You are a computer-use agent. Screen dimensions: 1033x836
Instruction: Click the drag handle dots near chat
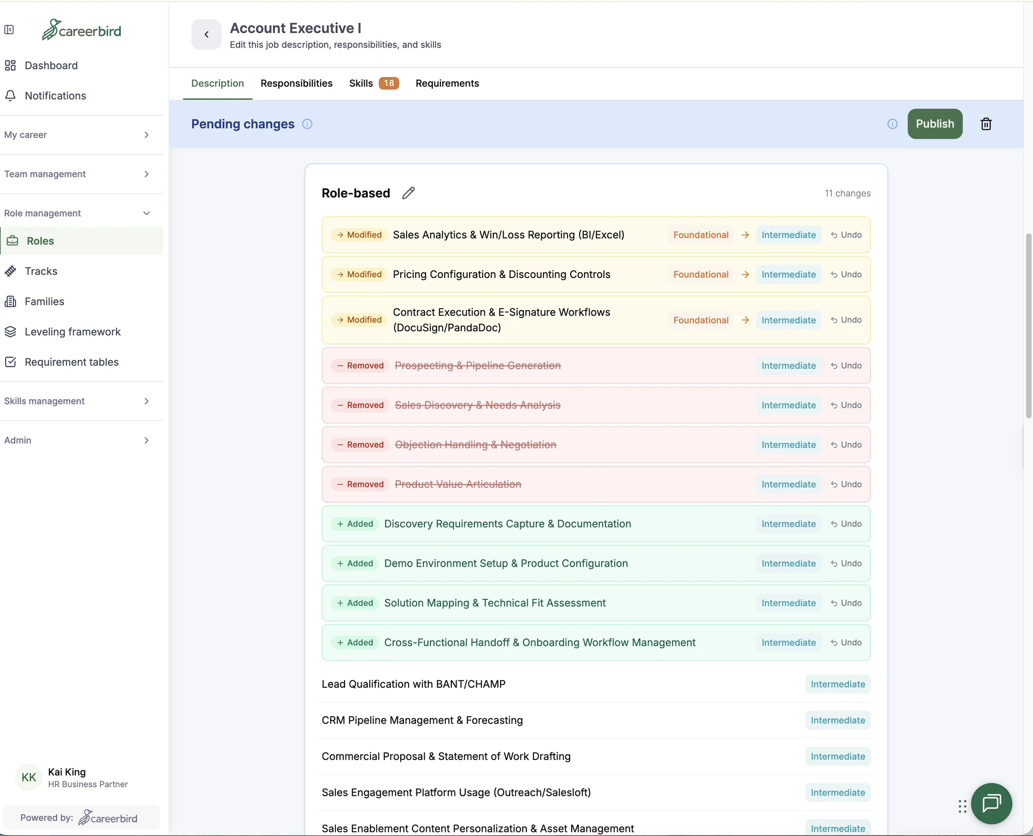point(962,807)
